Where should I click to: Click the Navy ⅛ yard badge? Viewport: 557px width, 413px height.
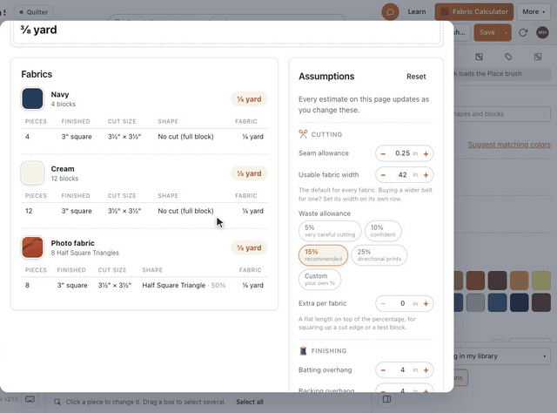(x=249, y=99)
